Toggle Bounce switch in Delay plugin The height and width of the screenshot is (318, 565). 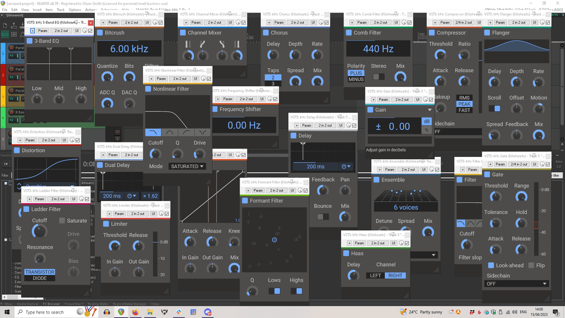tap(323, 217)
